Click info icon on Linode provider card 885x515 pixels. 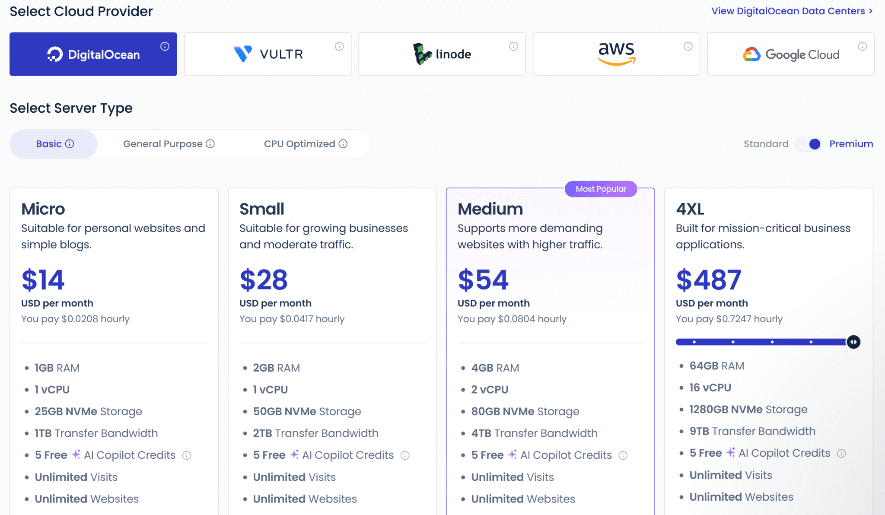(513, 46)
